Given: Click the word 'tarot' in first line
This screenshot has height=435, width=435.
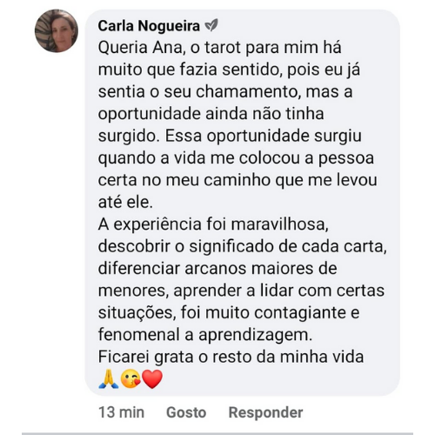Looking at the screenshot, I should [223, 48].
